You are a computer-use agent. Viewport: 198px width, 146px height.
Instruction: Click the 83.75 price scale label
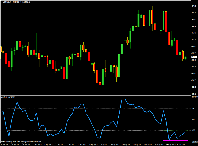pyautogui.click(x=194, y=26)
